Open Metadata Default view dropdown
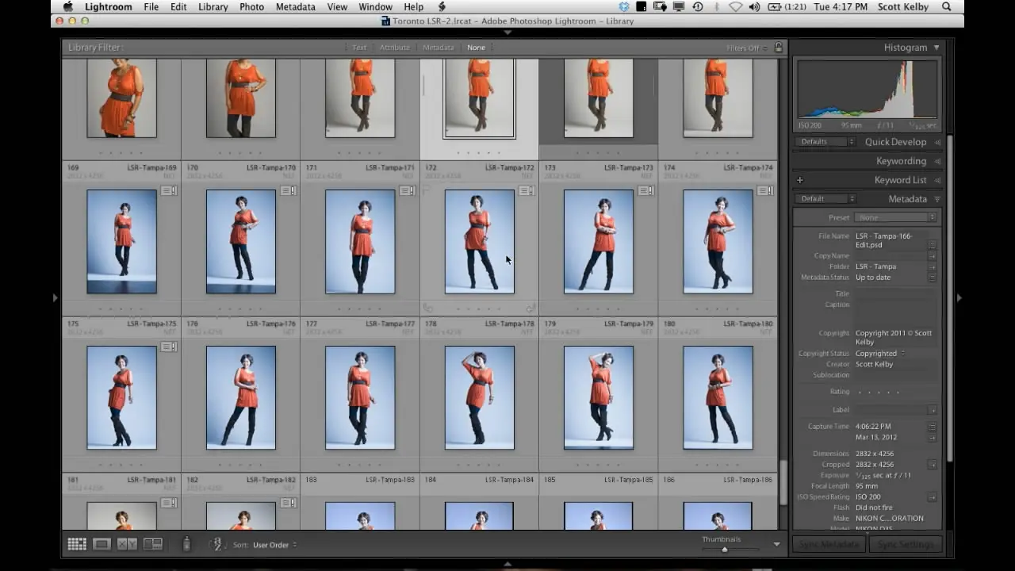Viewport: 1015px width, 571px height. coord(825,199)
